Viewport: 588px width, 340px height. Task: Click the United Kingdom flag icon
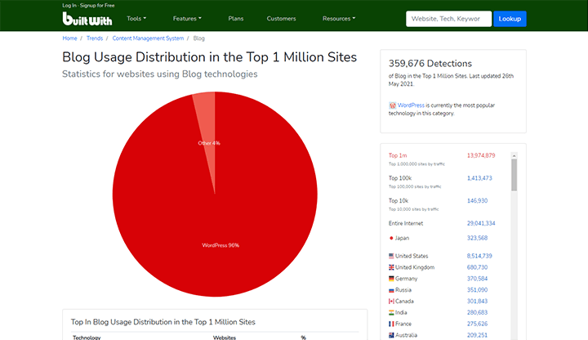(x=392, y=267)
